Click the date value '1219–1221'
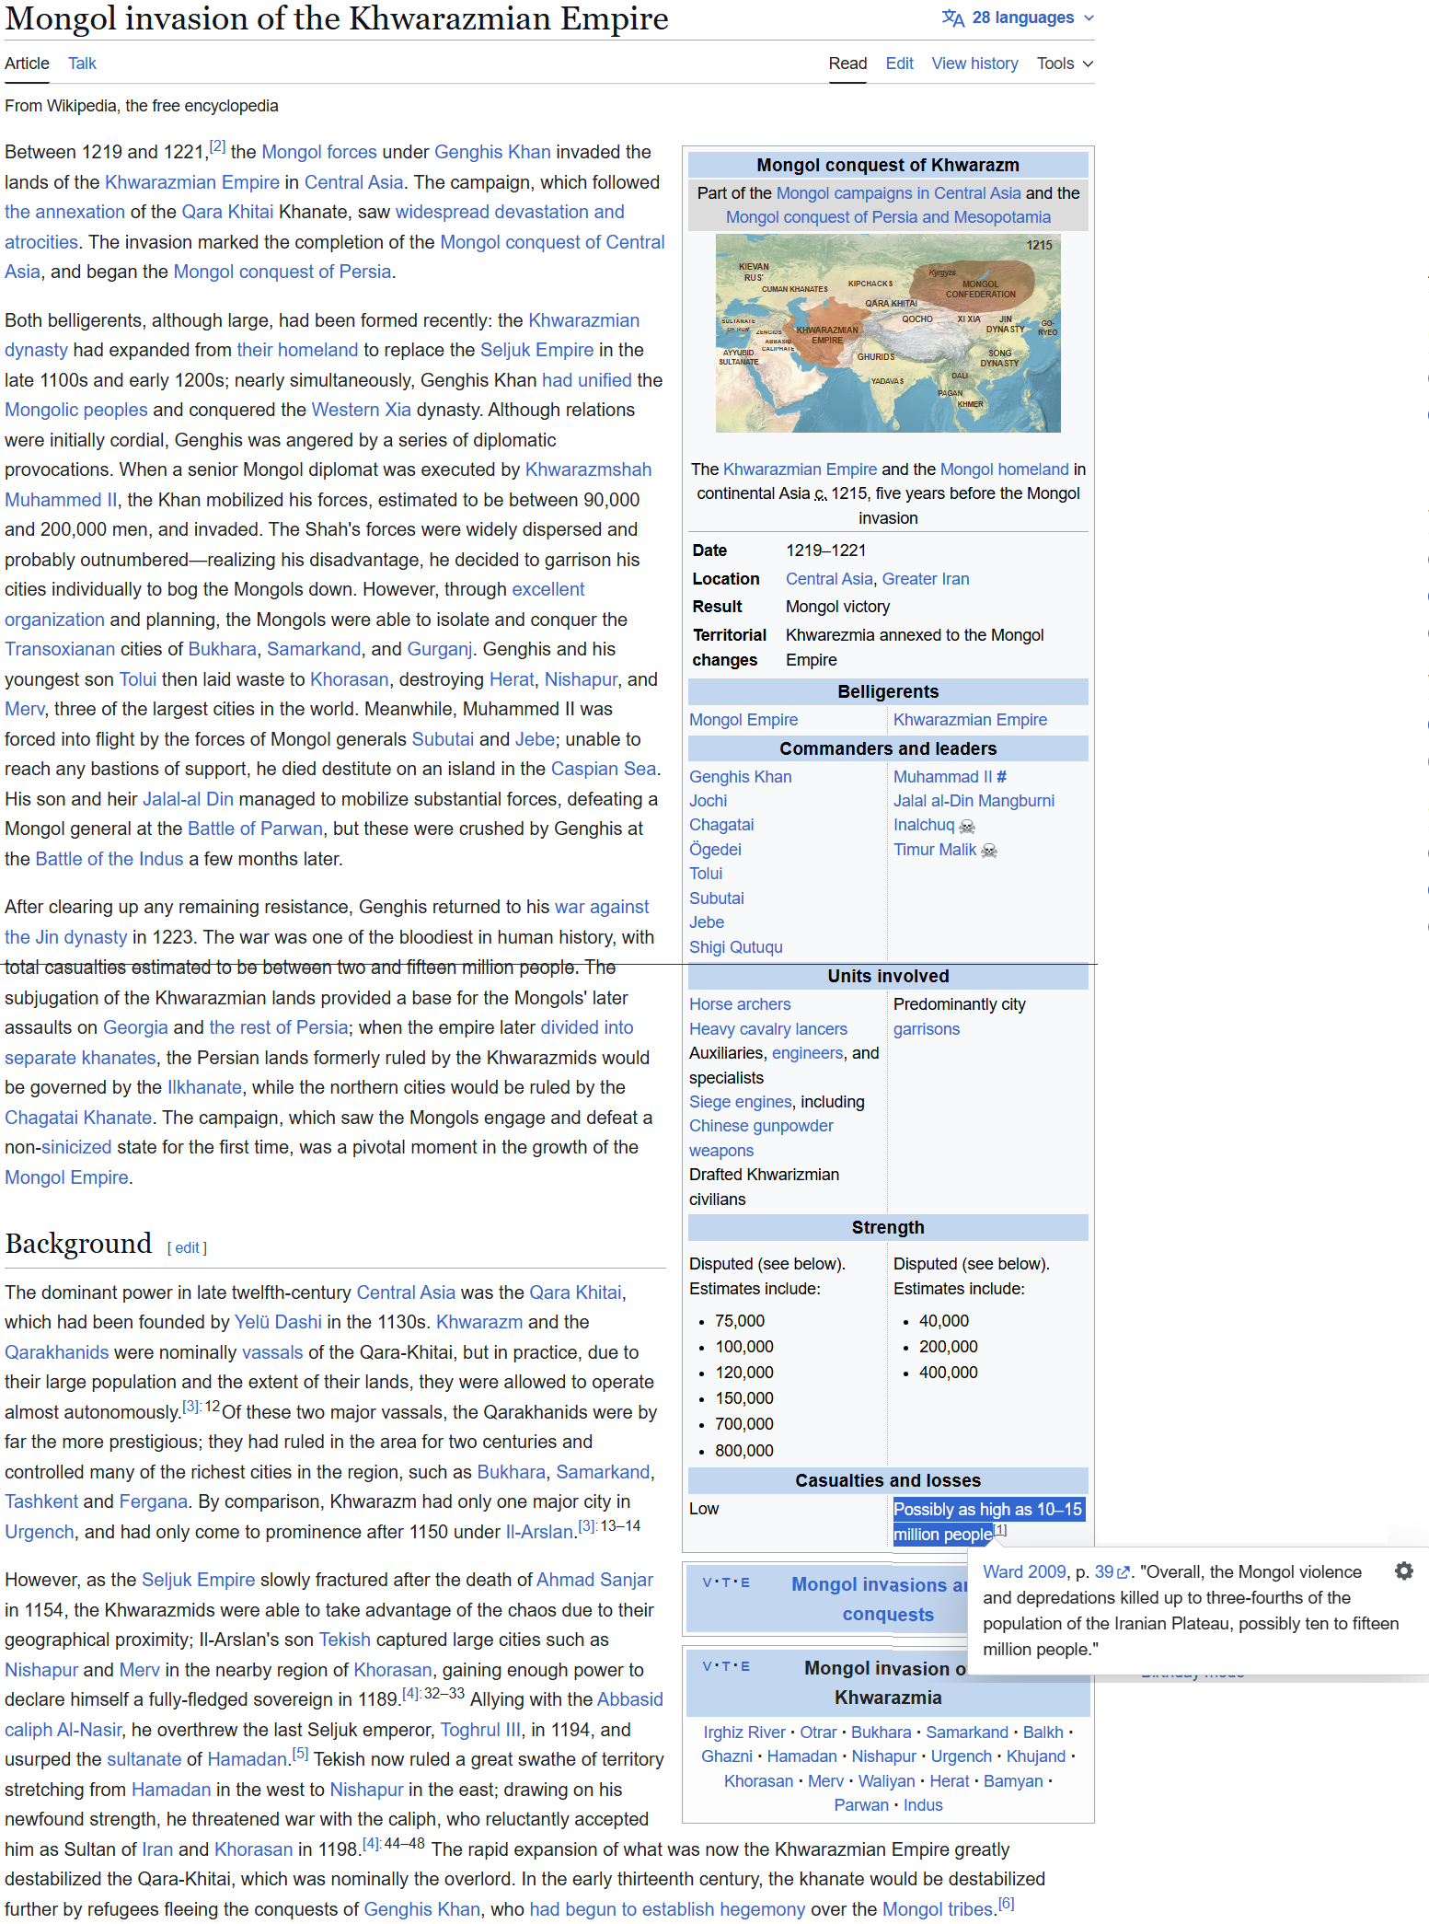The width and height of the screenshot is (1429, 1924). click(825, 551)
